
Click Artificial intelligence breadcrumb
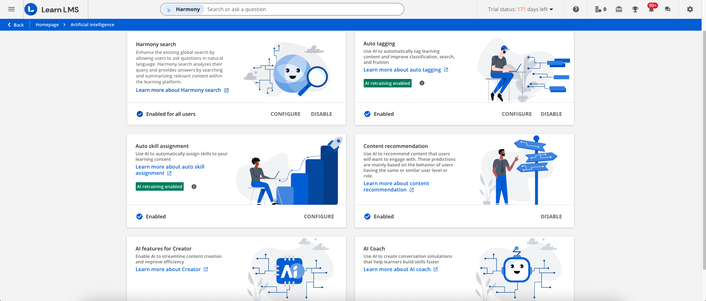click(x=92, y=25)
